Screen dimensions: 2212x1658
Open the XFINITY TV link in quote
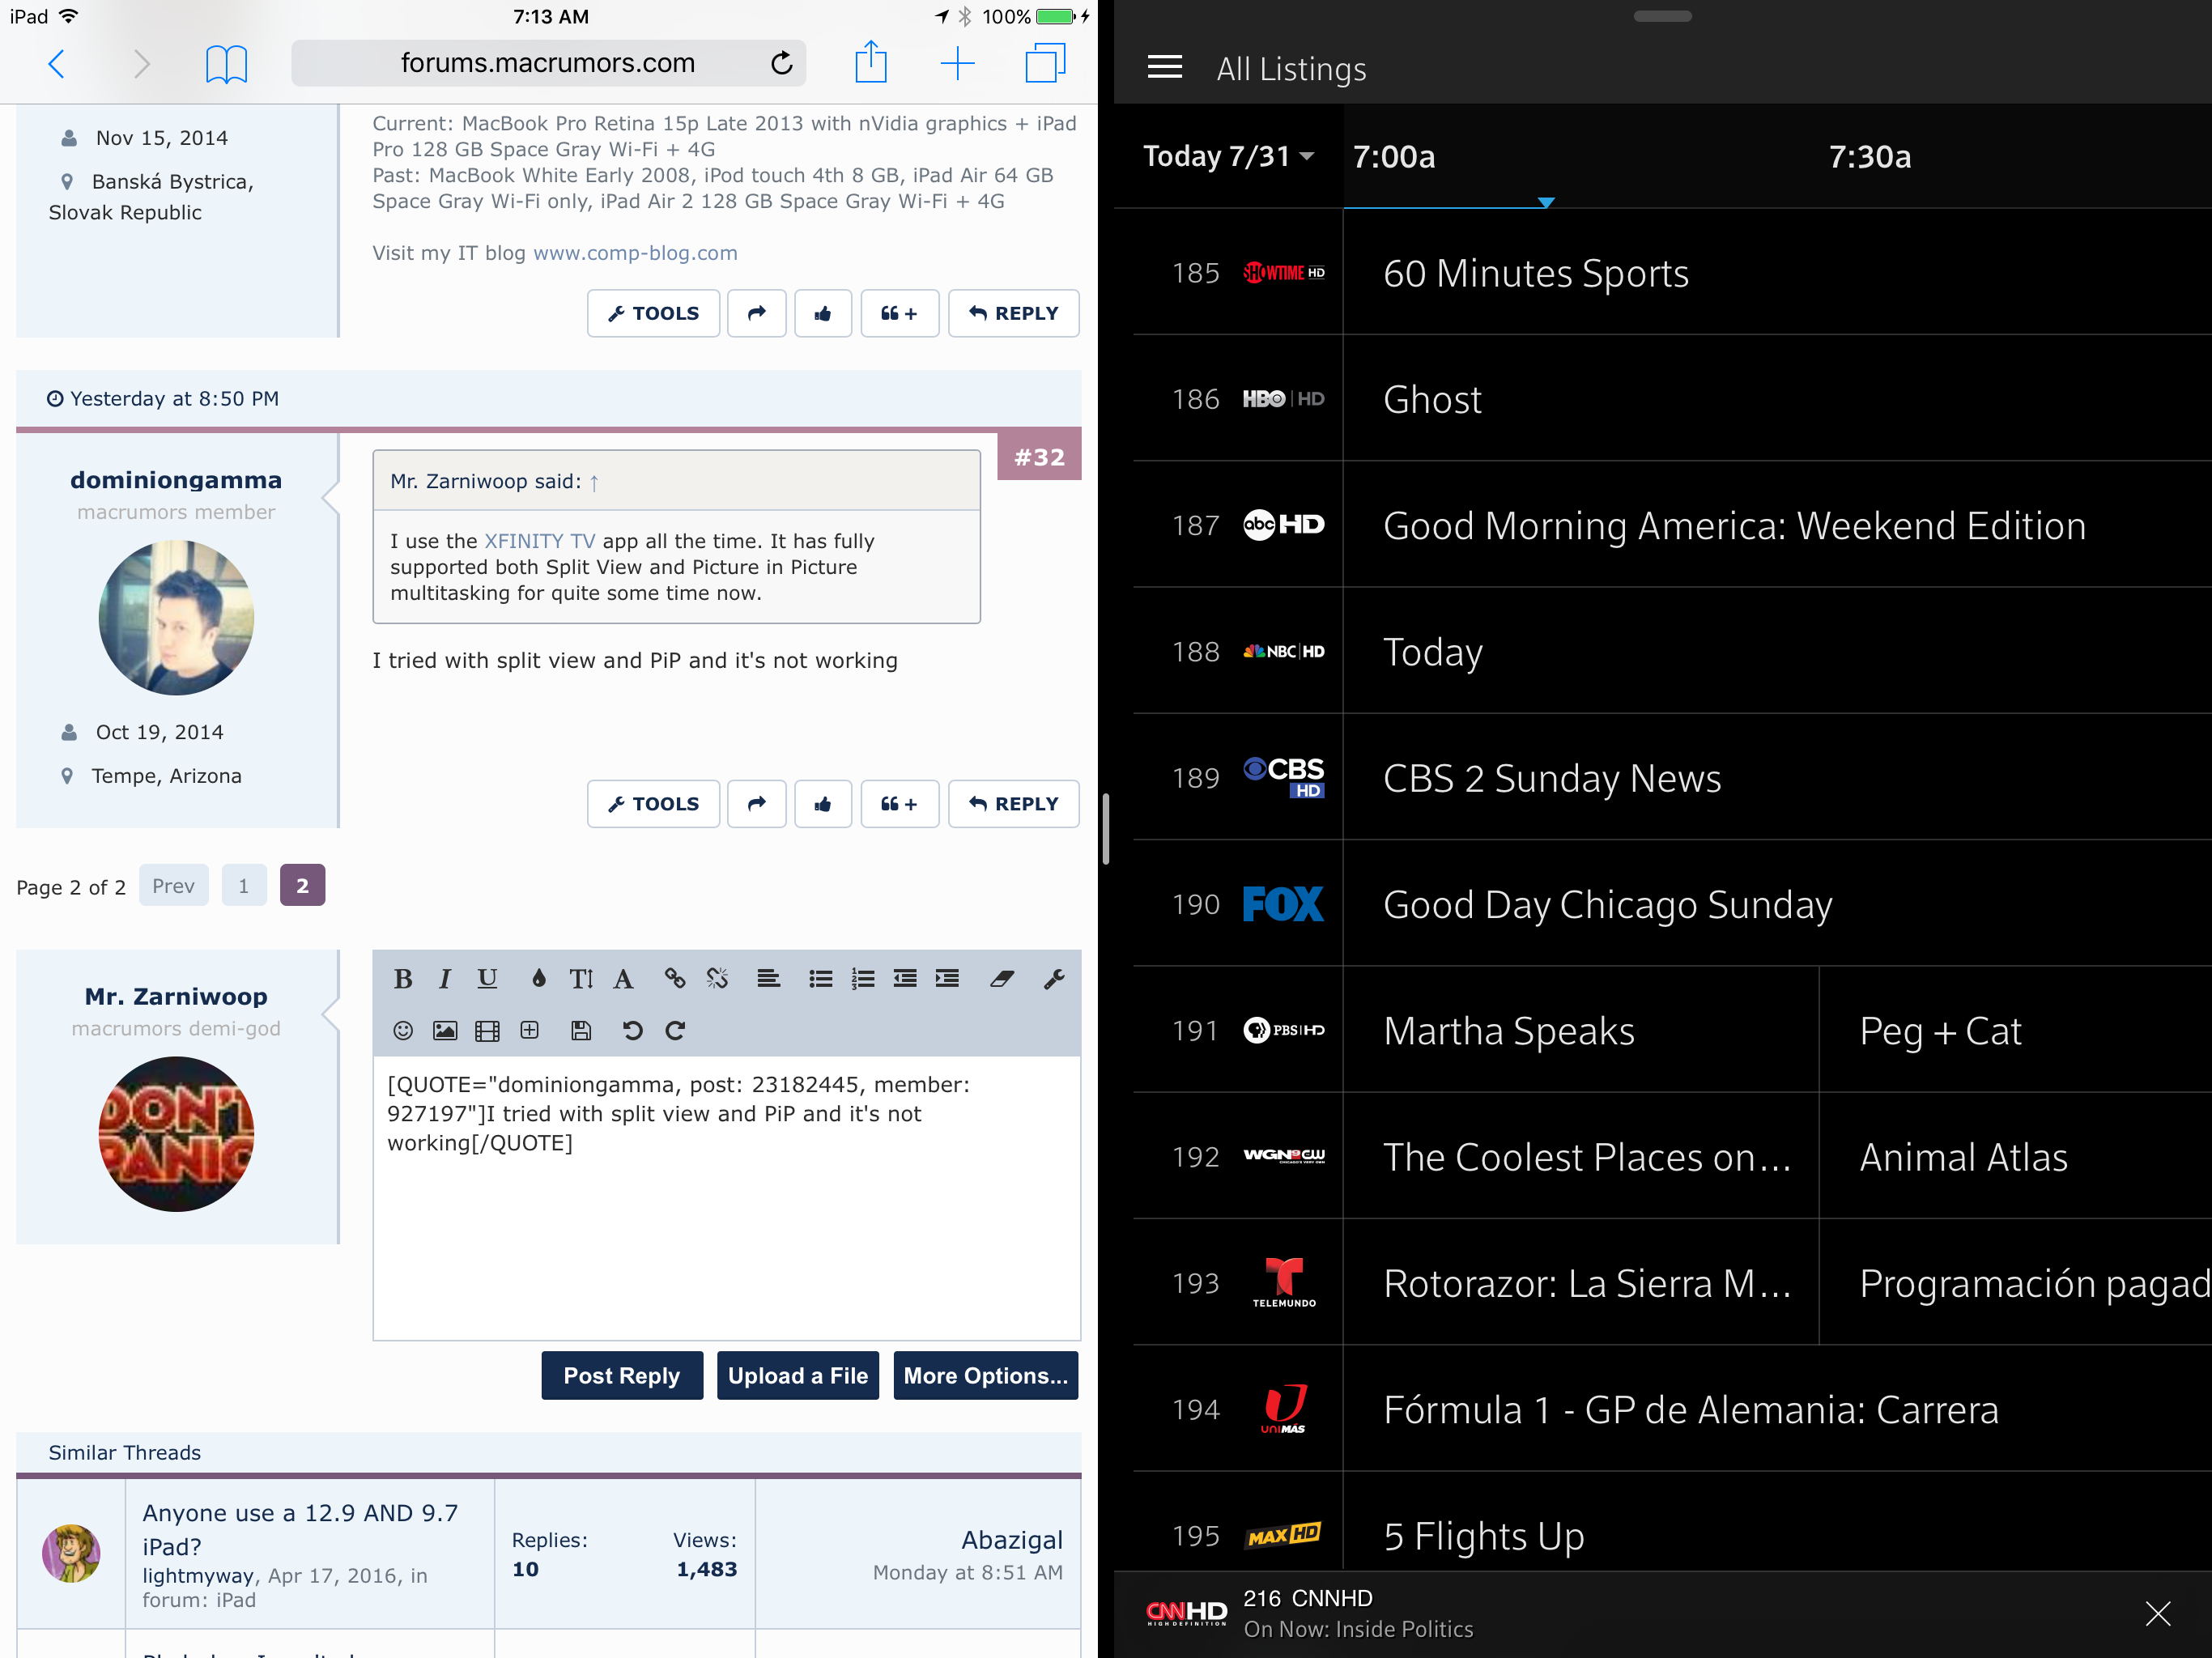540,541
